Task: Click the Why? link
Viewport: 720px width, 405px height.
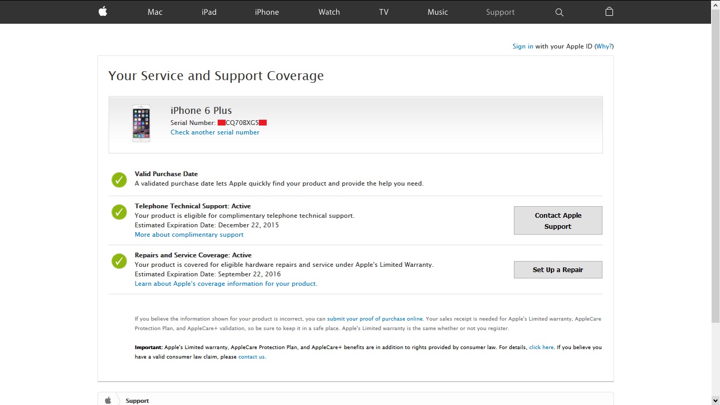Action: click(x=604, y=46)
